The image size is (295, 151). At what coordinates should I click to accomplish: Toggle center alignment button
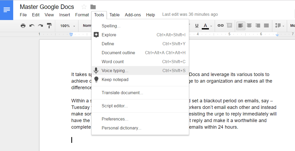249,26
